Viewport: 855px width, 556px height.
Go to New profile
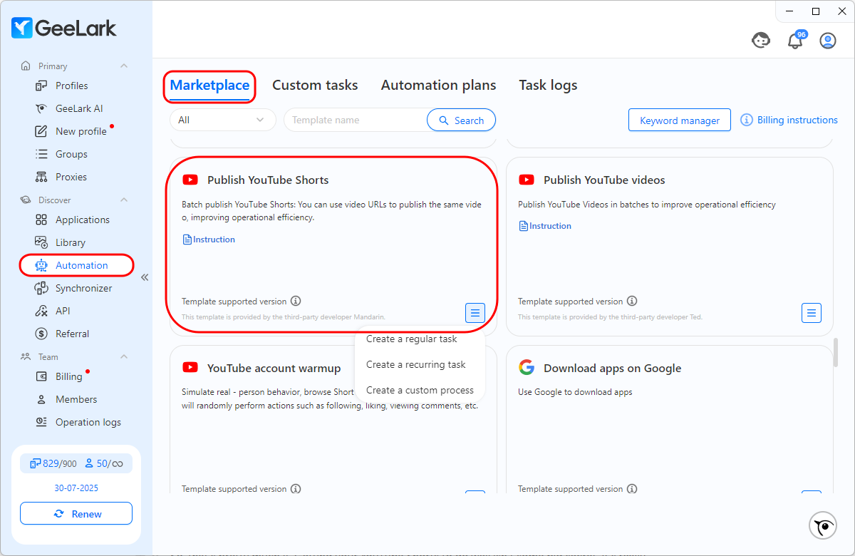pyautogui.click(x=81, y=131)
